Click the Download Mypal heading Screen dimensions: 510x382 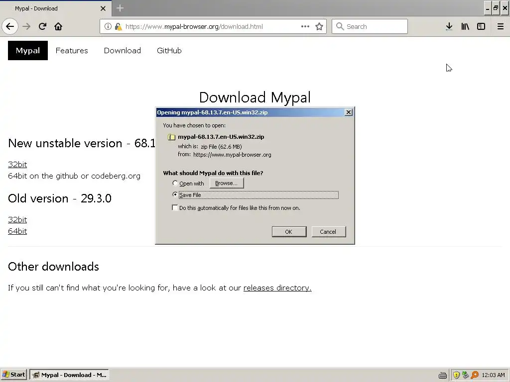[x=255, y=97]
